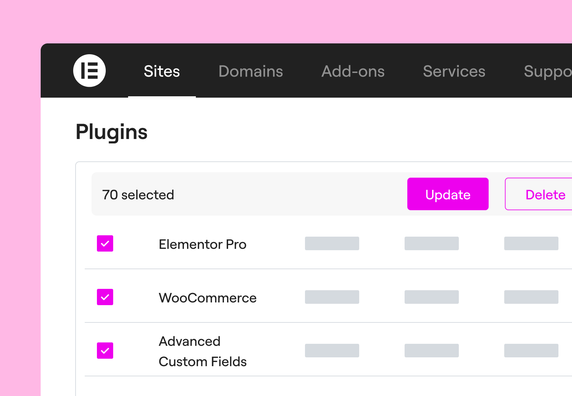This screenshot has height=396, width=572.
Task: Click the Plugins heading
Action: point(111,132)
